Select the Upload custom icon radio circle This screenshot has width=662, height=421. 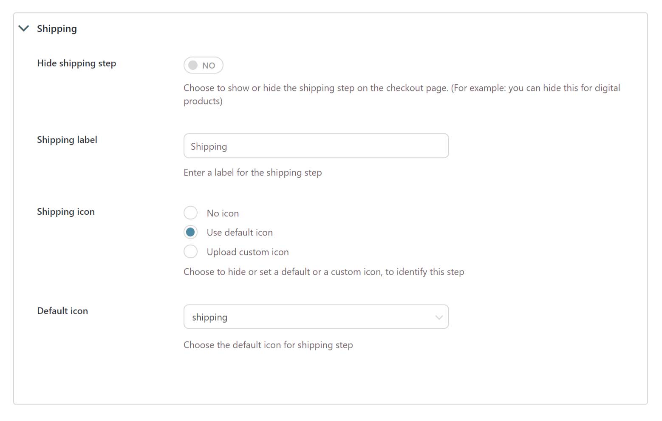point(190,252)
